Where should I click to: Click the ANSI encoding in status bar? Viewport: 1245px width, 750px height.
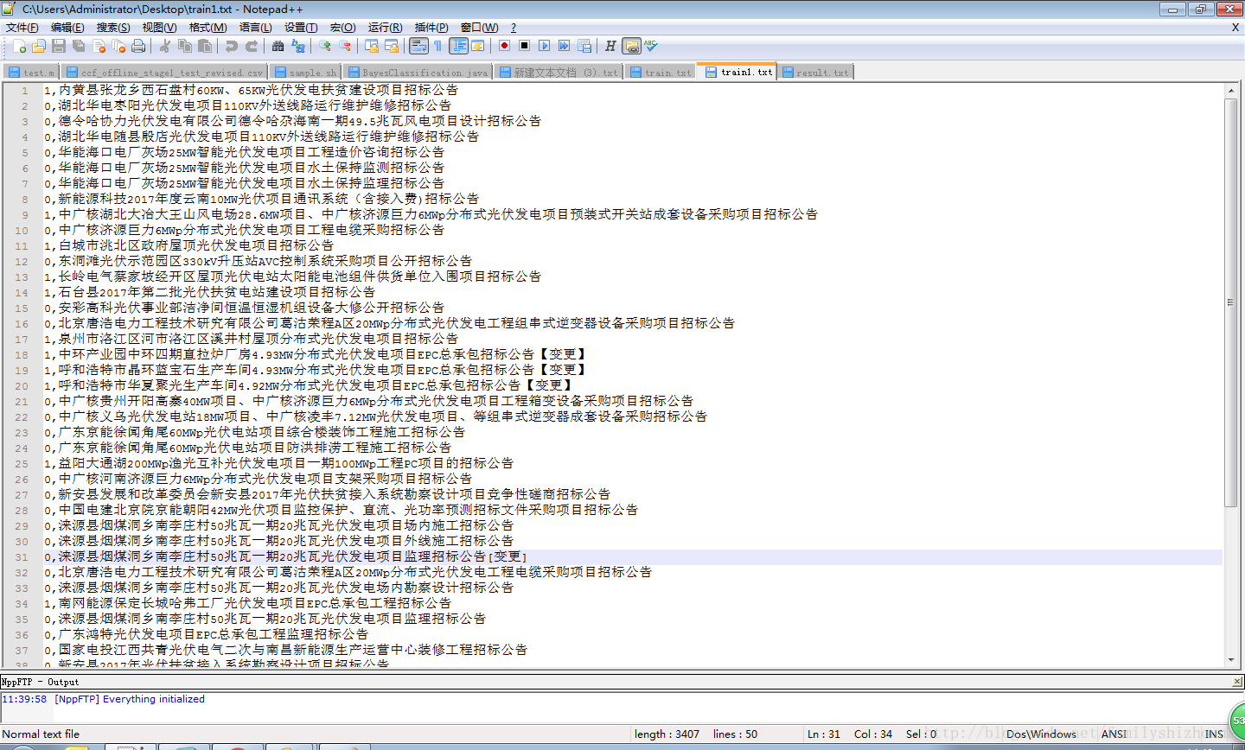point(1114,734)
